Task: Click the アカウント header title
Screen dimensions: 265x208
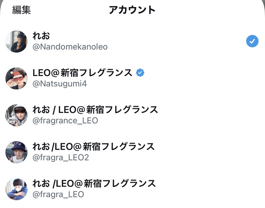Action: point(132,10)
